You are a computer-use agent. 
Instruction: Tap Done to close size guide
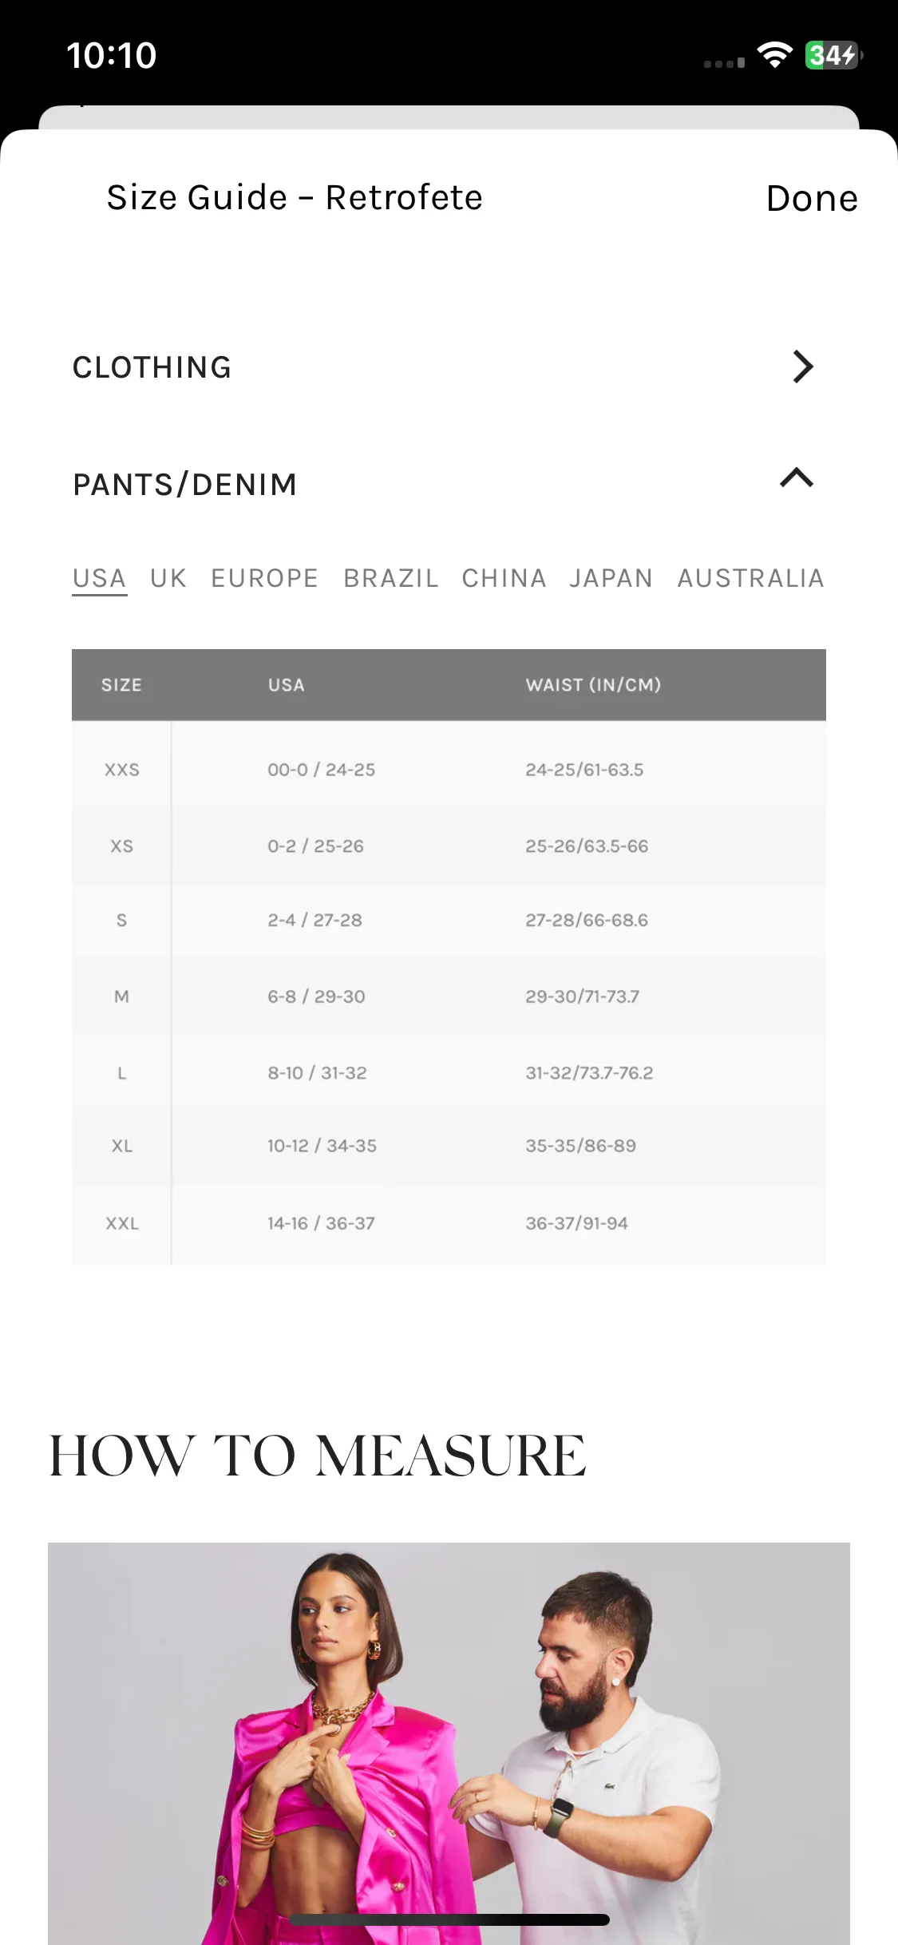pos(812,198)
